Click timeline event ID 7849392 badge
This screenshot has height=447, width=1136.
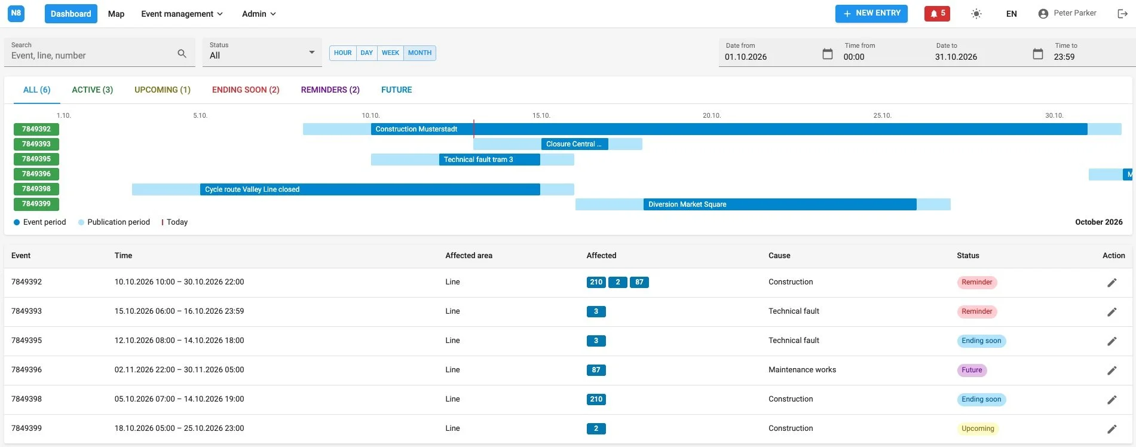[36, 129]
